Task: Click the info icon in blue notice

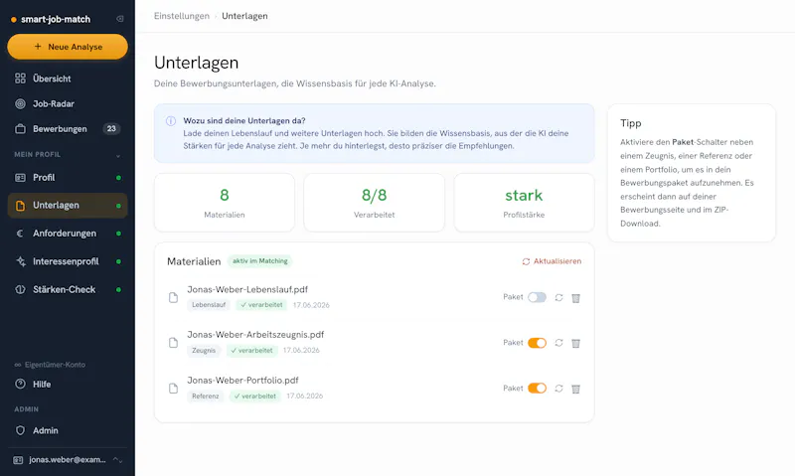Action: [171, 121]
